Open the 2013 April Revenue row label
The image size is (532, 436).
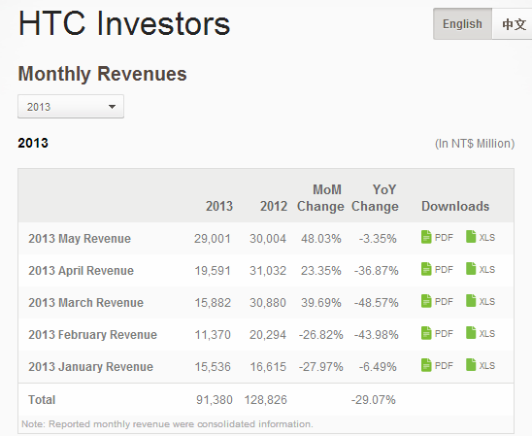tap(82, 271)
